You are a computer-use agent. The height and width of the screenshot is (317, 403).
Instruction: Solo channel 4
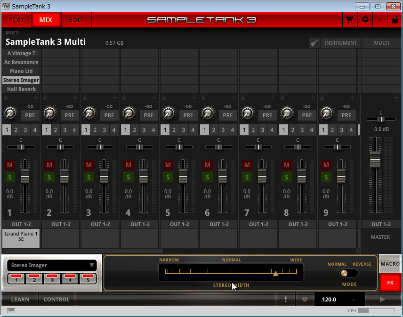tap(128, 177)
